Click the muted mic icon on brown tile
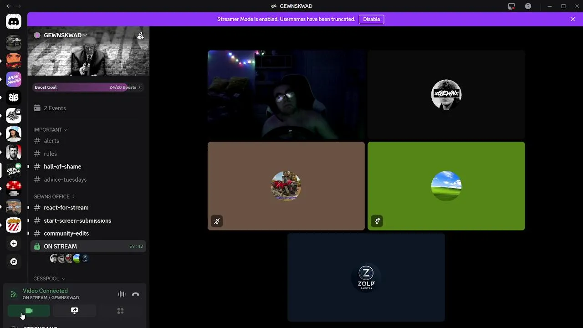The image size is (583, 328). [217, 221]
